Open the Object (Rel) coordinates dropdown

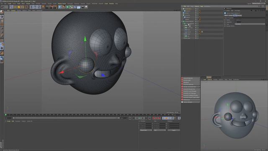146,130
